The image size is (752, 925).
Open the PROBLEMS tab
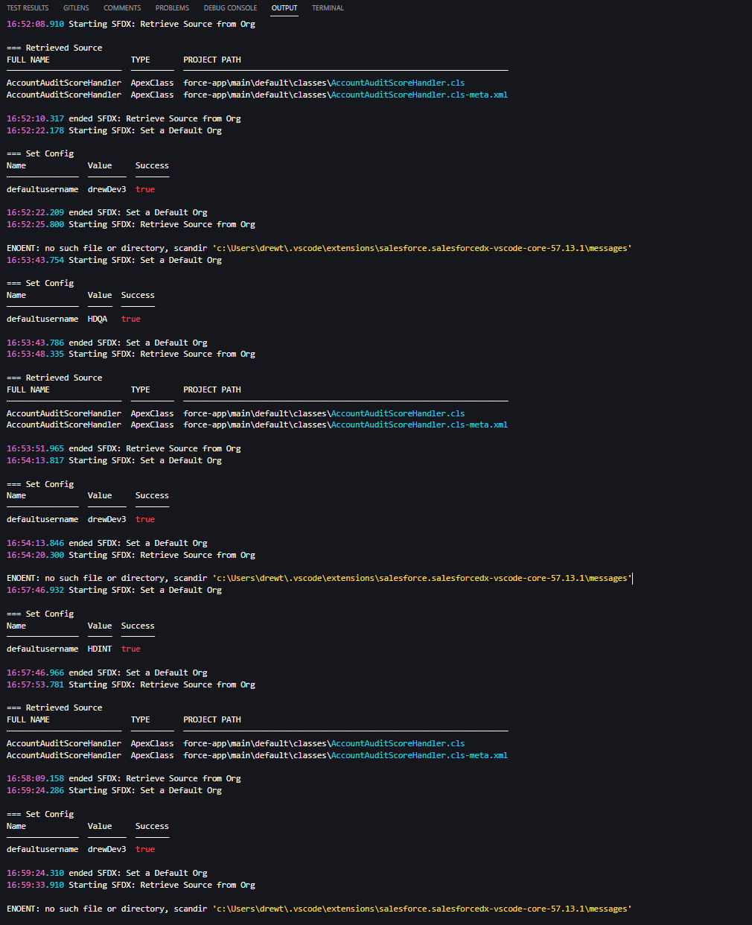172,7
